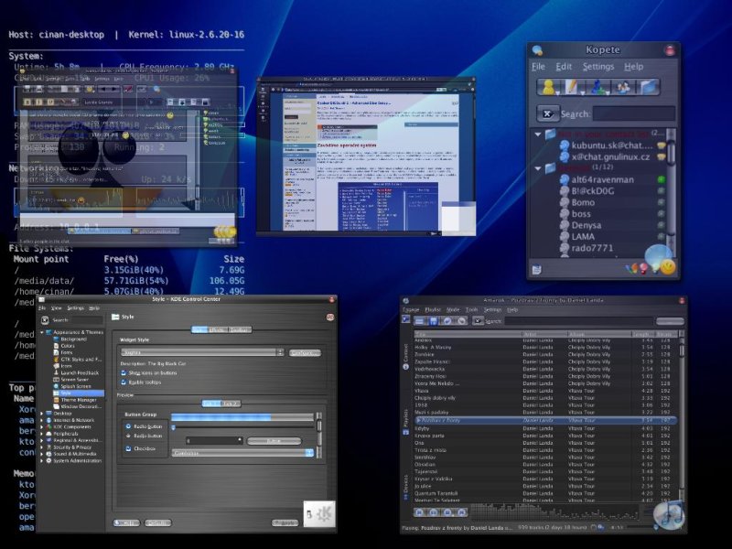
Task: Select the second preview Radio button
Action: (128, 436)
